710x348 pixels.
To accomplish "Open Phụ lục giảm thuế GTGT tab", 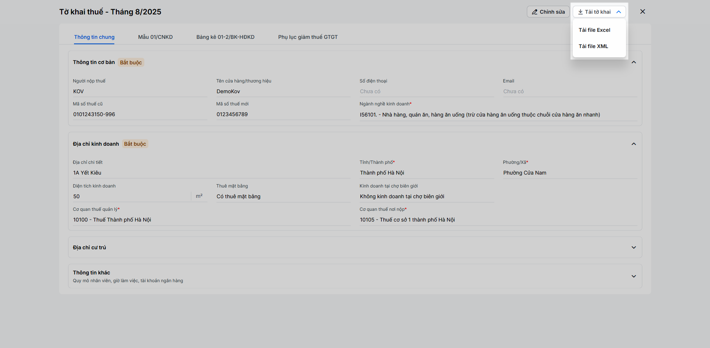I will coord(308,37).
